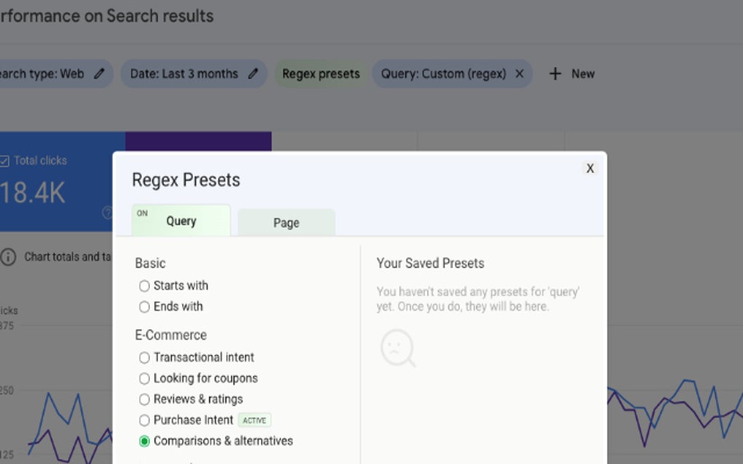Edit the Date filter via pencil icon

pos(253,73)
